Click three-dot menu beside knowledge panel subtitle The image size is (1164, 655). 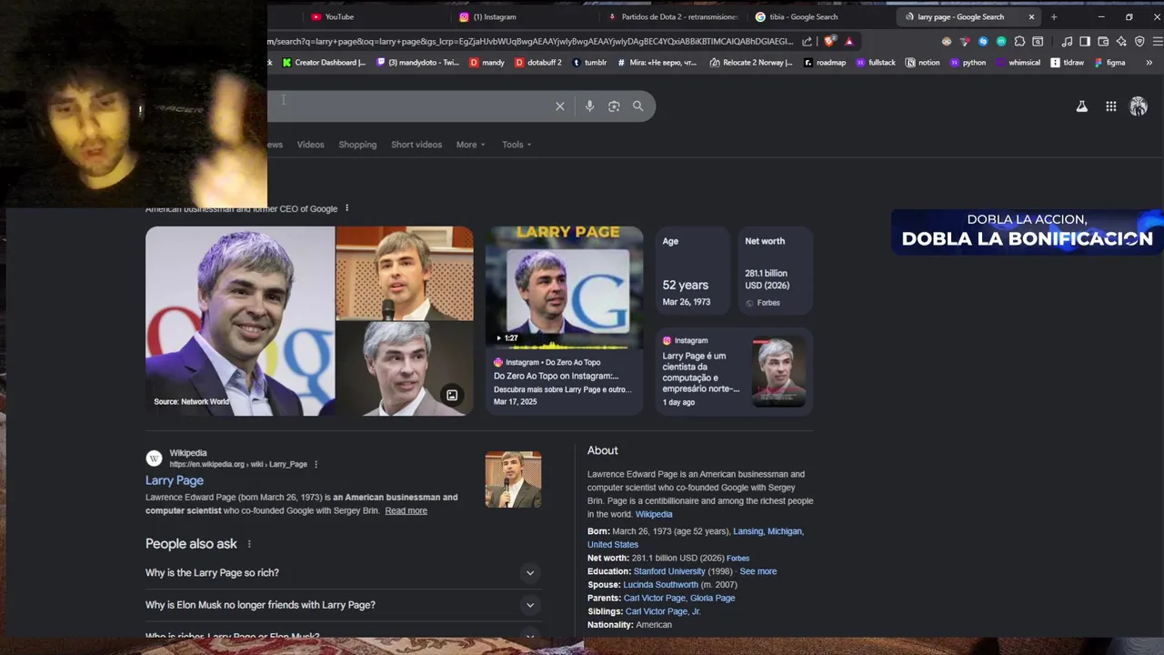coord(346,208)
